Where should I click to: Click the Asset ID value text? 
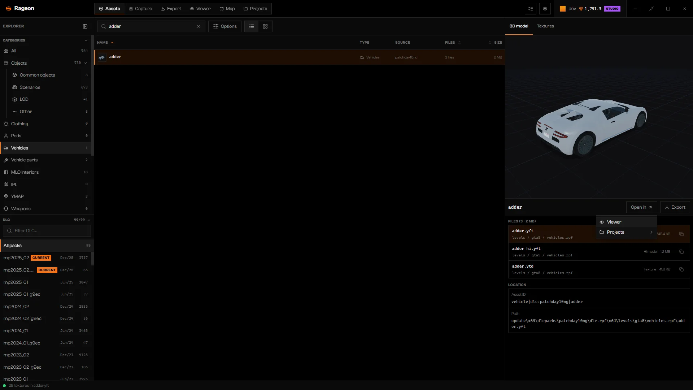[x=547, y=302]
